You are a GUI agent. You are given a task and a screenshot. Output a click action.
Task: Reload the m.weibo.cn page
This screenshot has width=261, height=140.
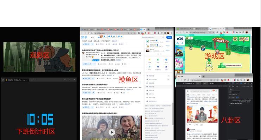tap(185, 80)
